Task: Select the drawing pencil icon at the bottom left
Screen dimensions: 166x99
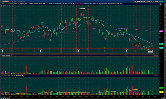Action: 8,98
